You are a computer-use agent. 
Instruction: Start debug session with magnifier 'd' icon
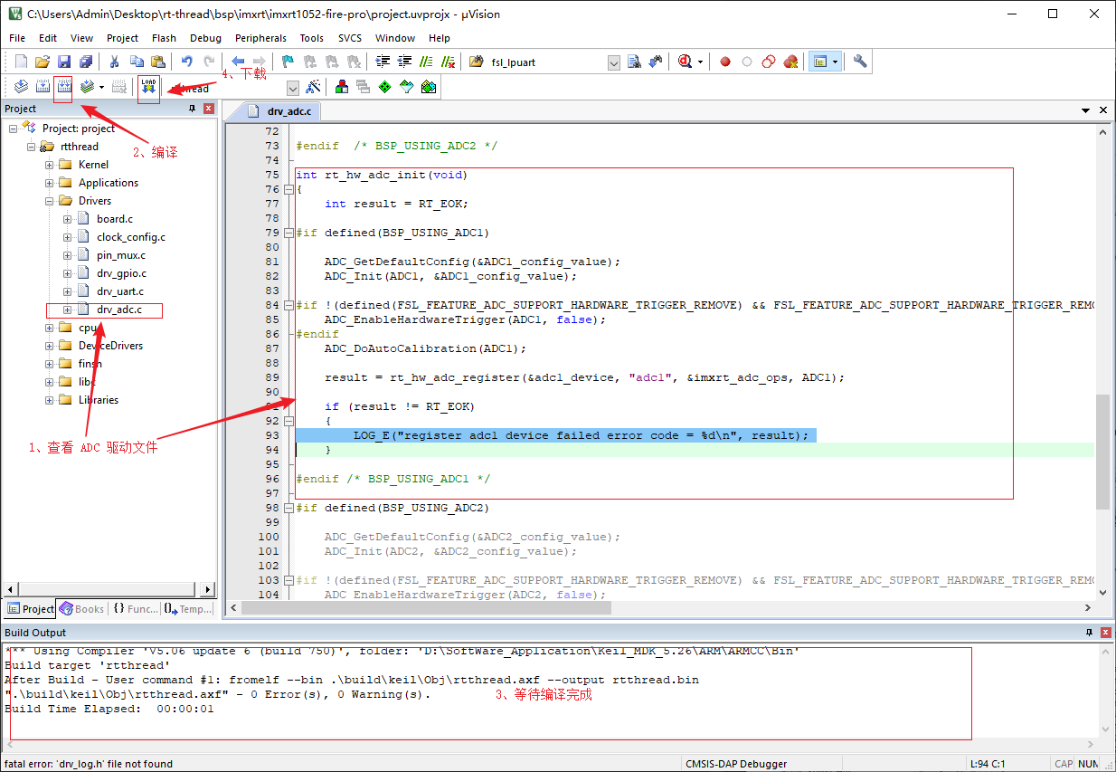point(685,62)
